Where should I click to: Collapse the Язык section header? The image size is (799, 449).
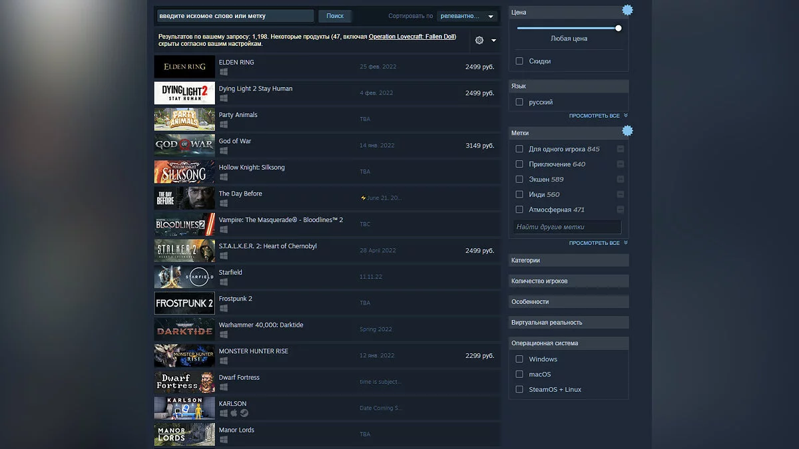(x=569, y=86)
